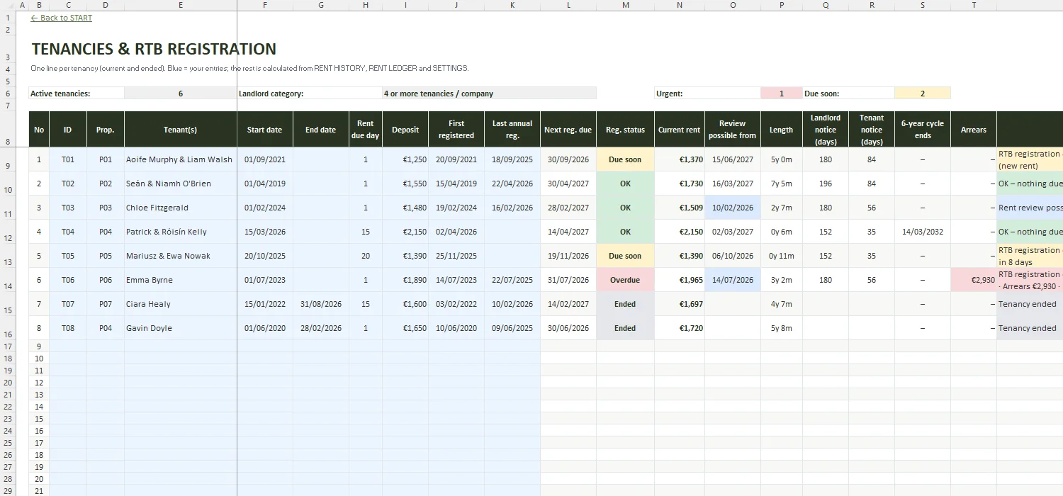Select the first registered date 25/11/2025
Image resolution: width=1063 pixels, height=496 pixels.
(456, 256)
